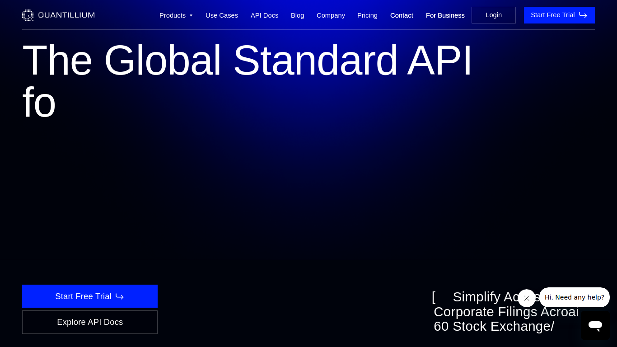Select For Business in the navbar
617x347 pixels.
pyautogui.click(x=445, y=15)
